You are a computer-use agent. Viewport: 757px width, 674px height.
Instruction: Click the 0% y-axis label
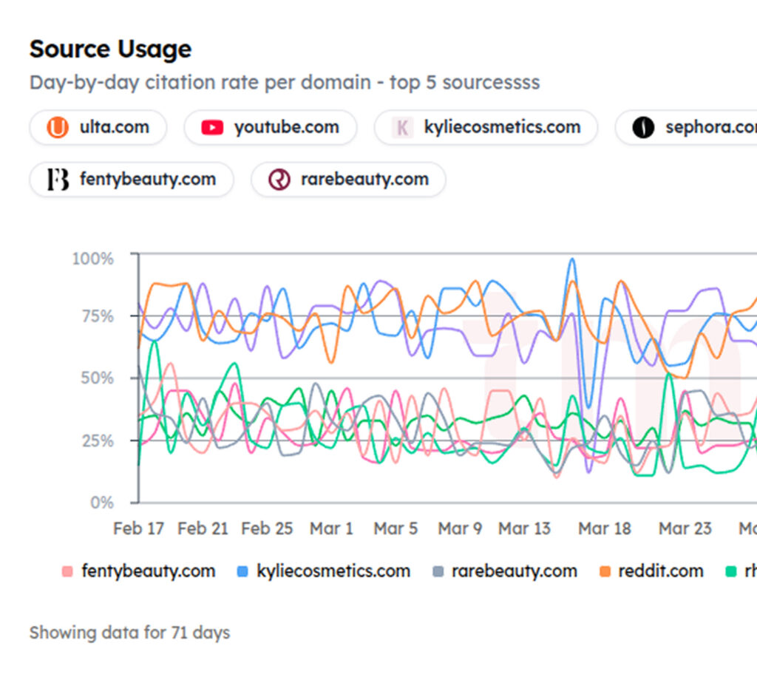coord(102,503)
